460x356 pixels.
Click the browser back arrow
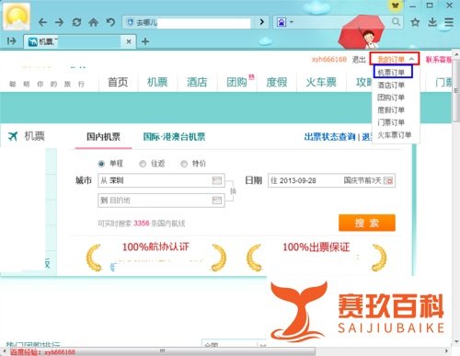click(x=42, y=22)
